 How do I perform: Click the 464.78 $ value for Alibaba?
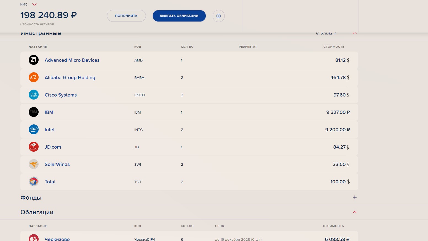click(x=340, y=77)
